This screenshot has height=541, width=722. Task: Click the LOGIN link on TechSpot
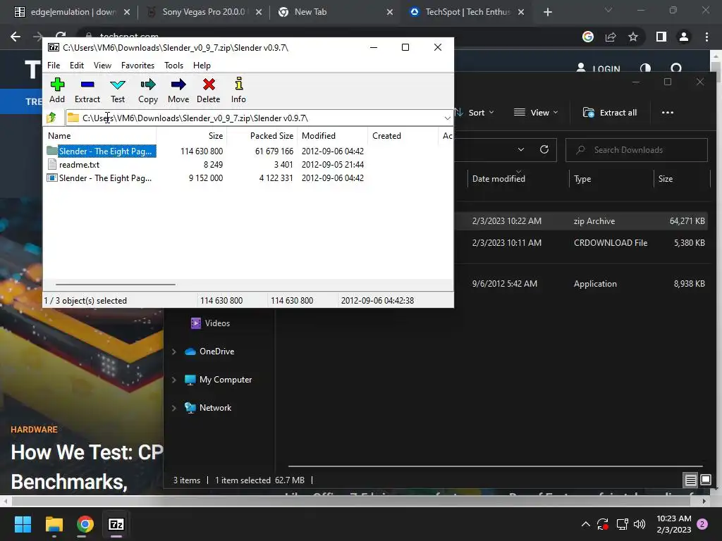click(598, 68)
